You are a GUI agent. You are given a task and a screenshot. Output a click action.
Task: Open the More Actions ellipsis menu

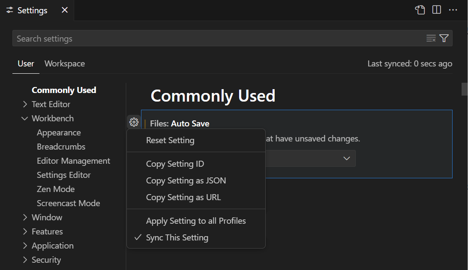click(x=453, y=9)
